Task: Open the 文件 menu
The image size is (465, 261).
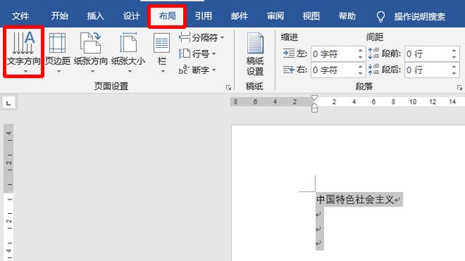Action: click(x=20, y=16)
